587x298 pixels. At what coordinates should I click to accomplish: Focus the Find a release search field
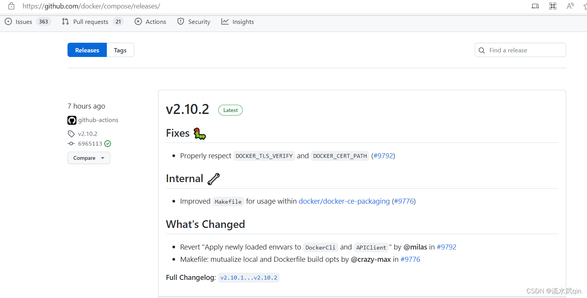tap(520, 50)
